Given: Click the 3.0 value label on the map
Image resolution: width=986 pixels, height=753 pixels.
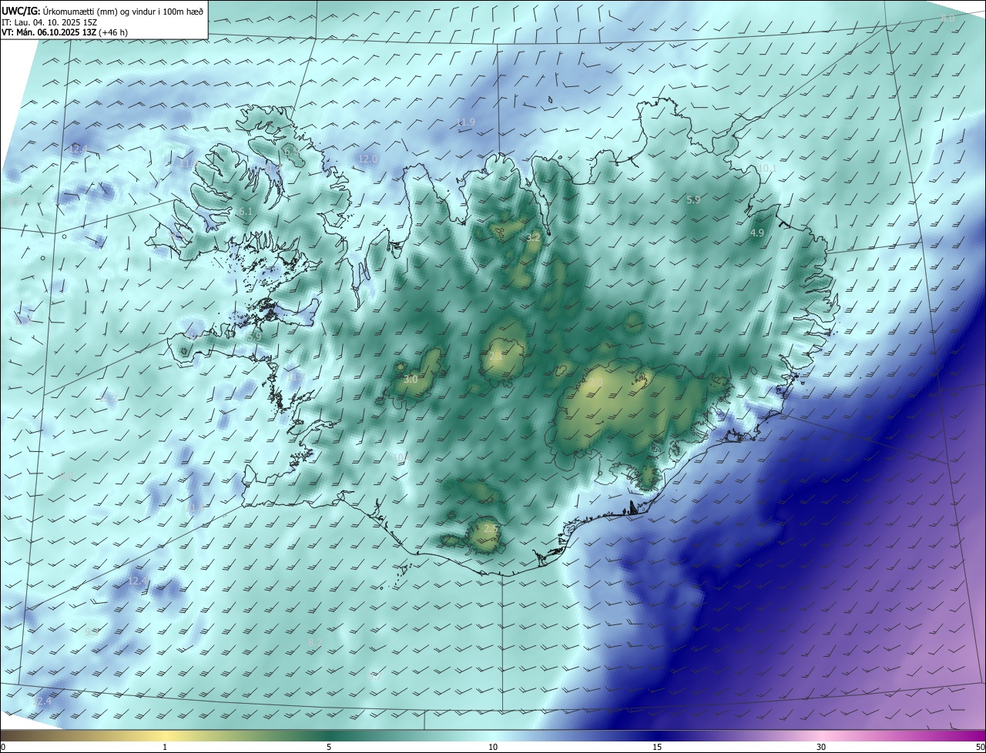Looking at the screenshot, I should [x=411, y=380].
